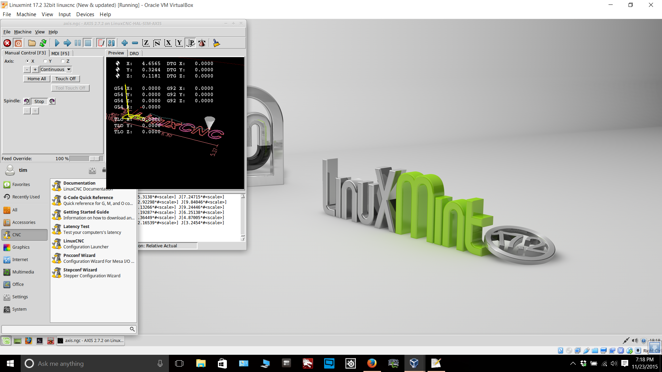The width and height of the screenshot is (662, 372).
Task: Open G-Code Quick Reference entry
Action: tap(93, 200)
